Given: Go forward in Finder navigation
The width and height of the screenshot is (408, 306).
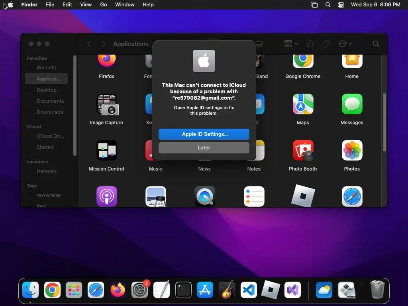Looking at the screenshot, I should pyautogui.click(x=103, y=44).
